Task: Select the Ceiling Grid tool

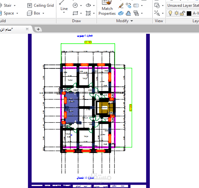Action: coord(41,5)
